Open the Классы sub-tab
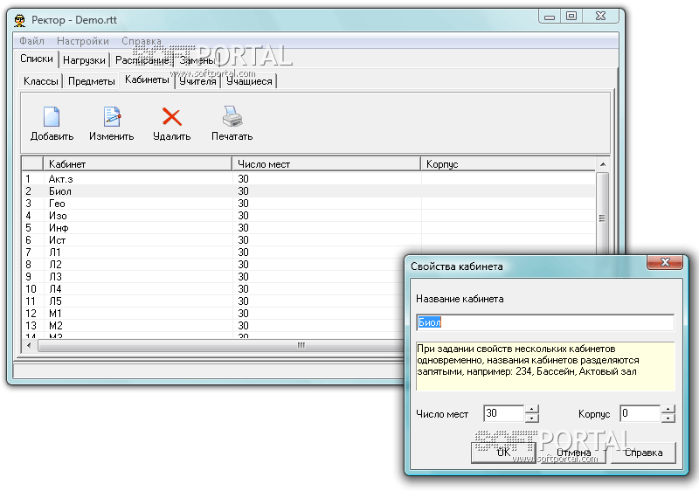The width and height of the screenshot is (699, 491). coord(40,81)
